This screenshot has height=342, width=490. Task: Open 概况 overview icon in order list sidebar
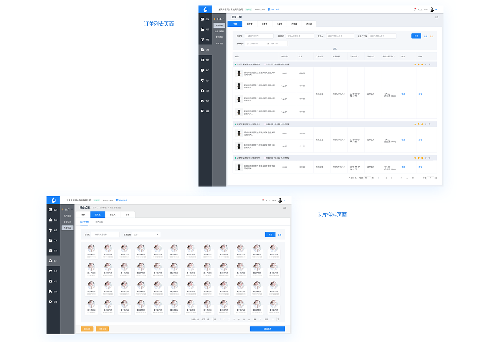point(202,19)
